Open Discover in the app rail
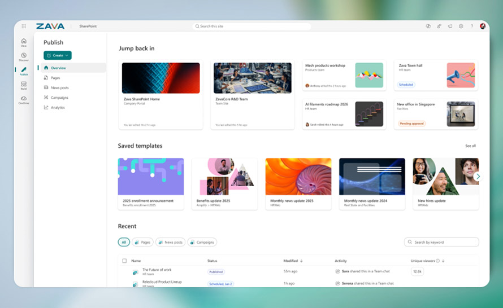 (24, 56)
